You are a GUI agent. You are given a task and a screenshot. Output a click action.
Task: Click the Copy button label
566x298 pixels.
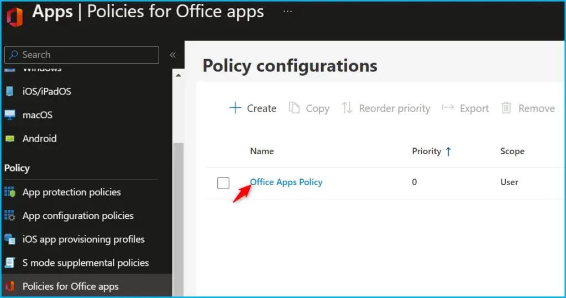(318, 108)
